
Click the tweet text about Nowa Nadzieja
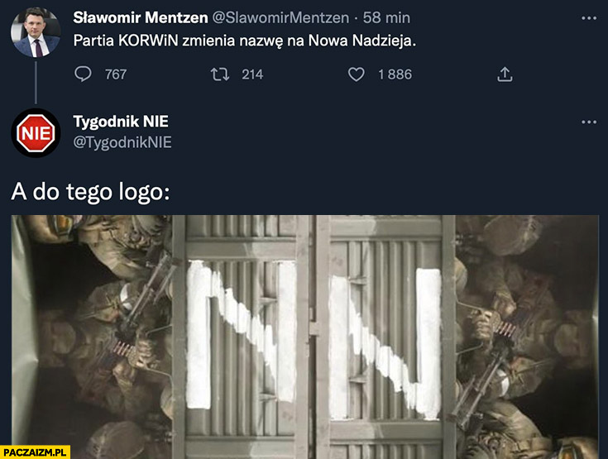[244, 41]
